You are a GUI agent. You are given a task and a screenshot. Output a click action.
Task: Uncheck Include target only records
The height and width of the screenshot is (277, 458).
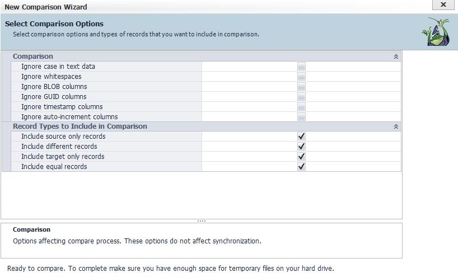pyautogui.click(x=301, y=157)
